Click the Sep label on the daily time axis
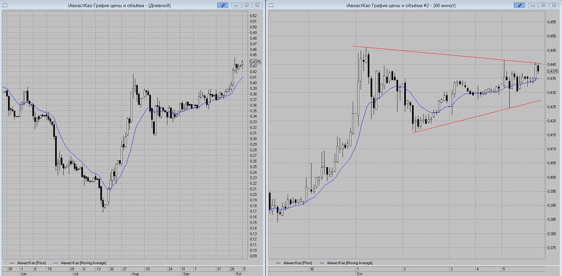The height and width of the screenshot is (276, 562). [x=186, y=274]
